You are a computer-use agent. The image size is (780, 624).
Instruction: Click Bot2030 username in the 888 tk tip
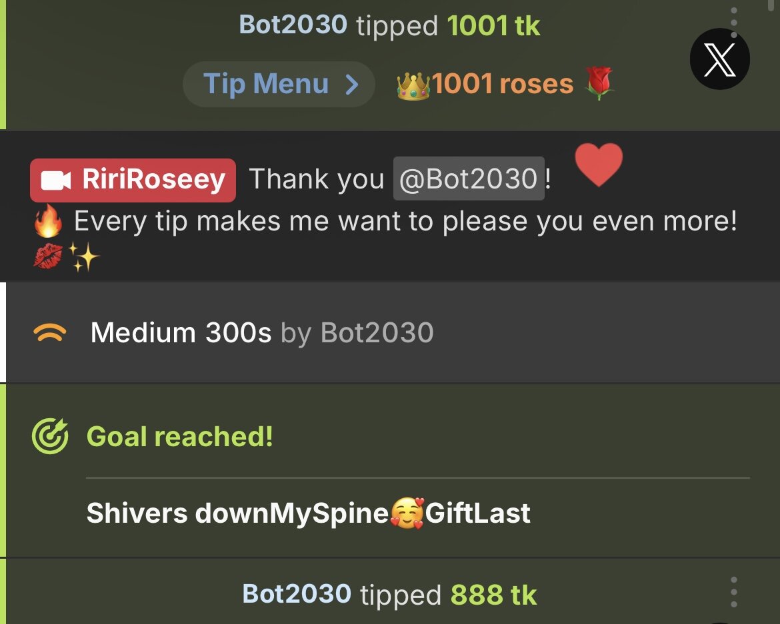pos(297,593)
